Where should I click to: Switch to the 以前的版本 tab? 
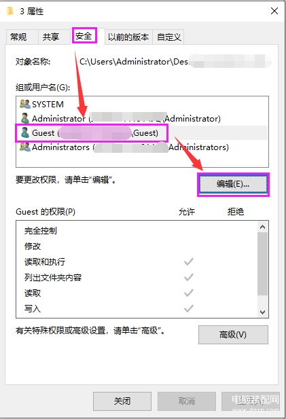(128, 37)
